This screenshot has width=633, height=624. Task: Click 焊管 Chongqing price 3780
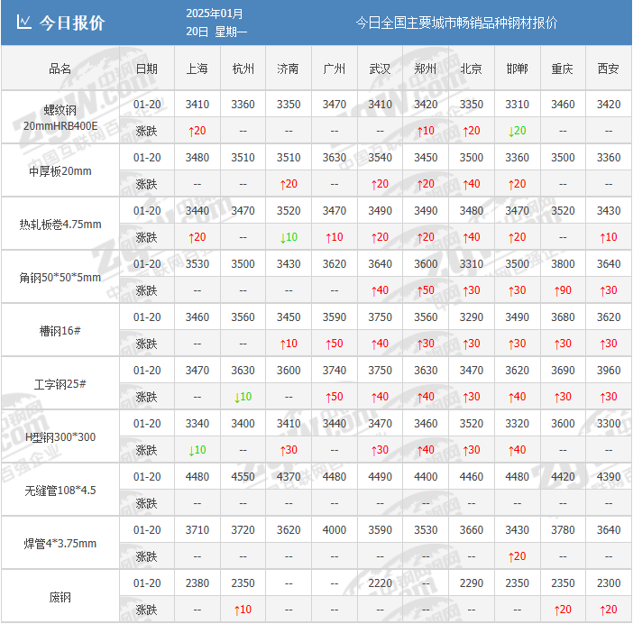point(563,530)
